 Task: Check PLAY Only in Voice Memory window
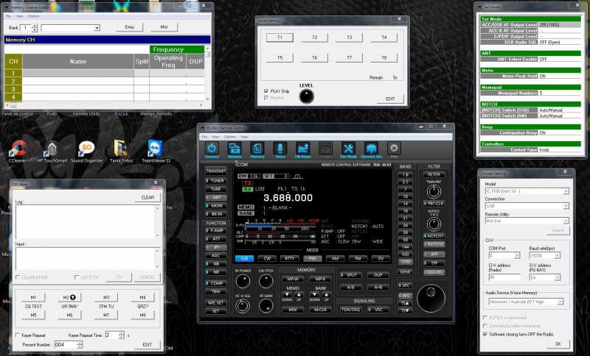pos(266,91)
